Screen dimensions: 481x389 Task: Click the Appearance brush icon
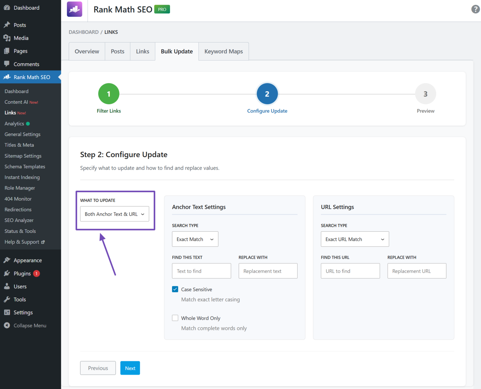[x=7, y=260]
